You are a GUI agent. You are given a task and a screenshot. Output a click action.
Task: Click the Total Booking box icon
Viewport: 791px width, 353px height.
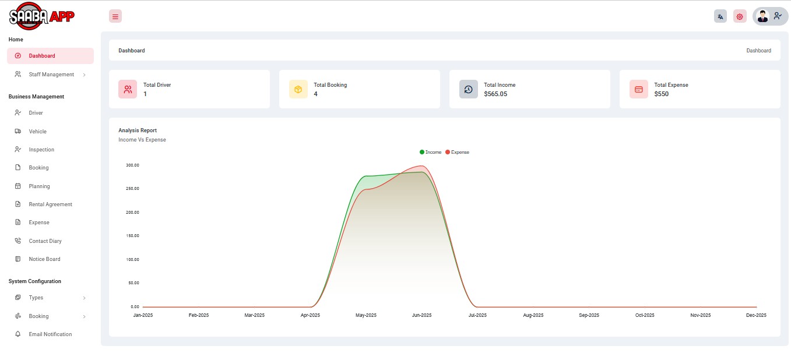coord(298,89)
